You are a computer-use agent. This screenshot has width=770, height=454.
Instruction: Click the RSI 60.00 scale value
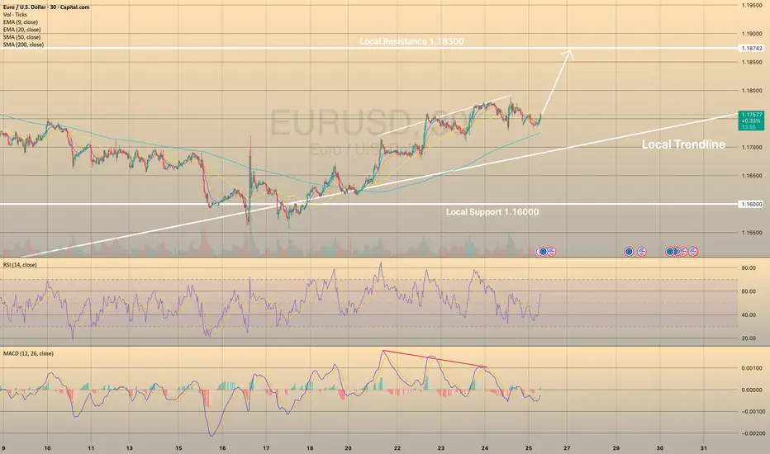coord(749,291)
